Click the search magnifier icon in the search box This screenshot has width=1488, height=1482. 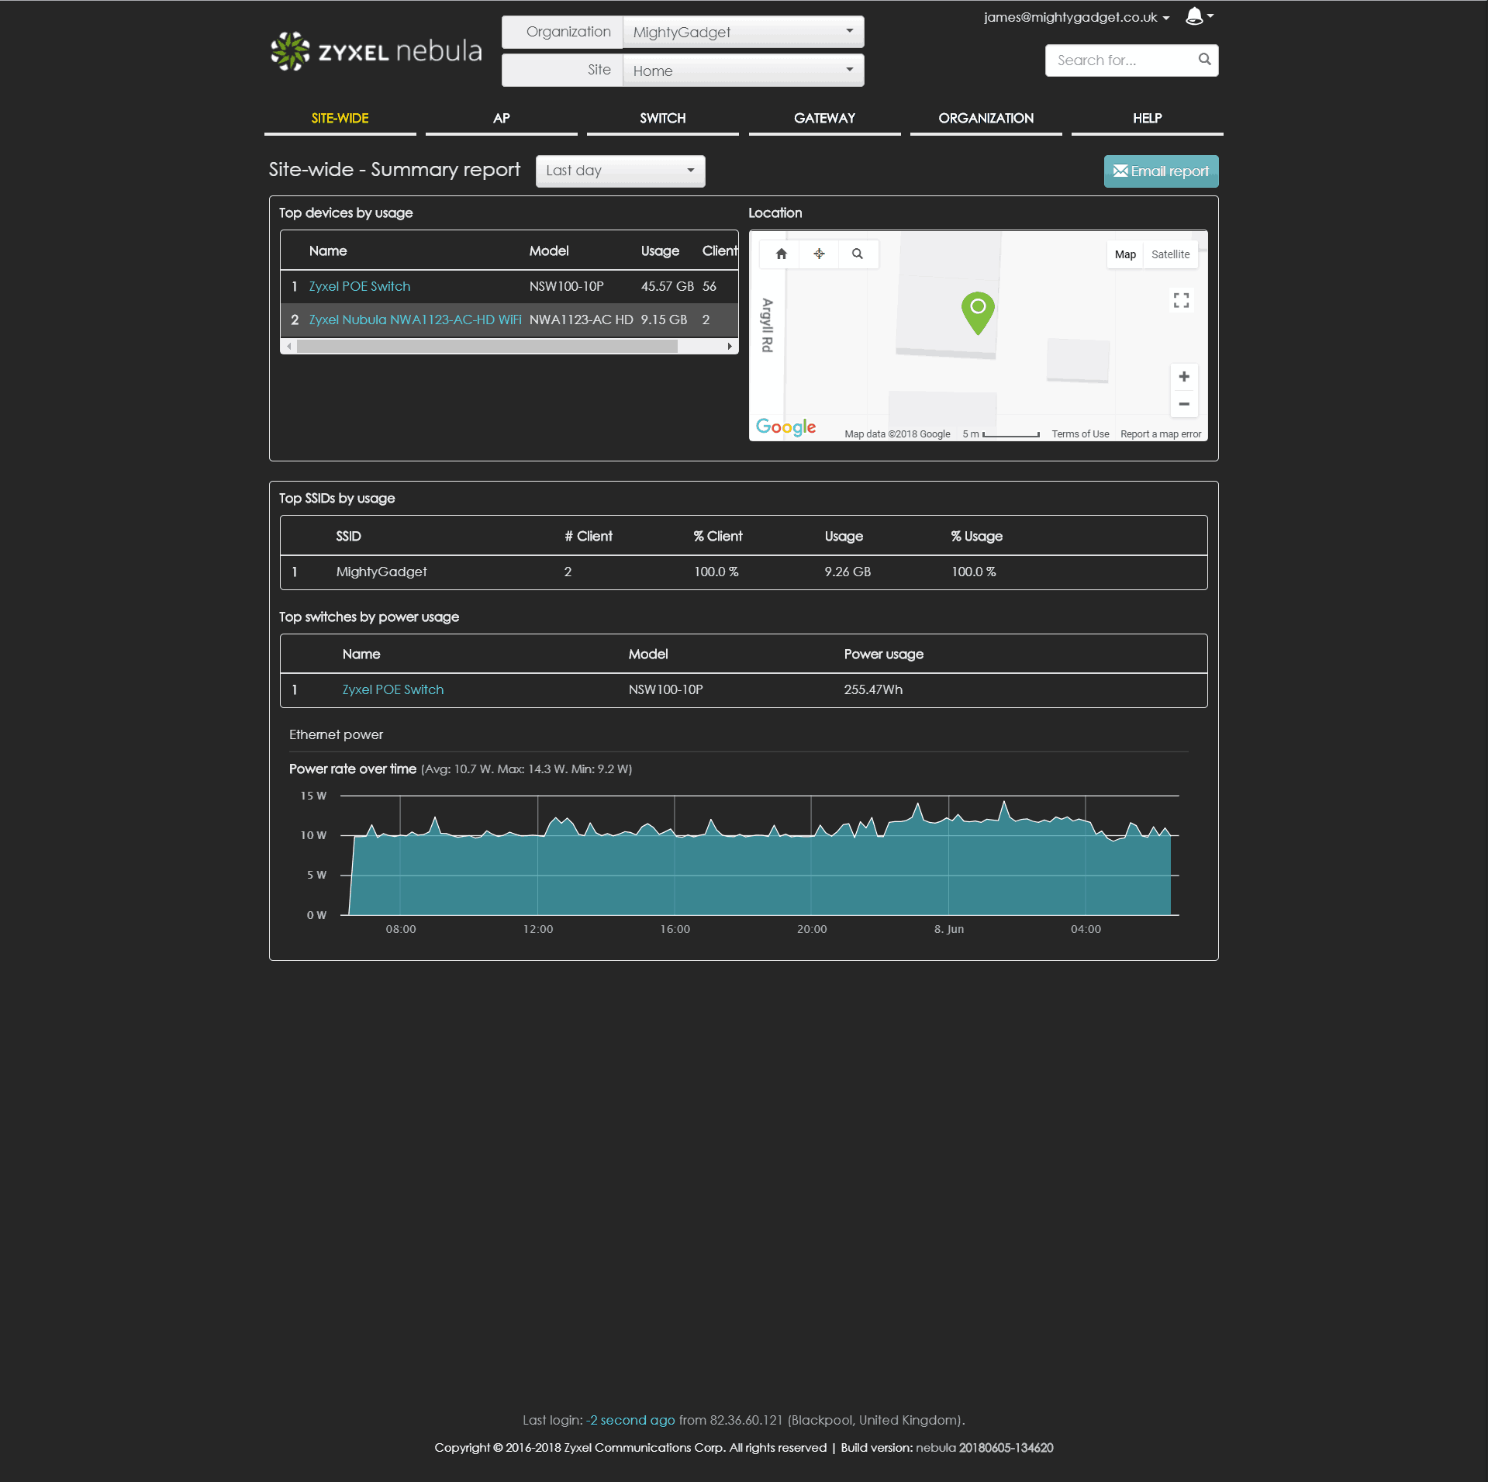pyautogui.click(x=1204, y=60)
